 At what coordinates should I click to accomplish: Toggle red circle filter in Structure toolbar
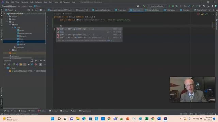pos(36,64)
